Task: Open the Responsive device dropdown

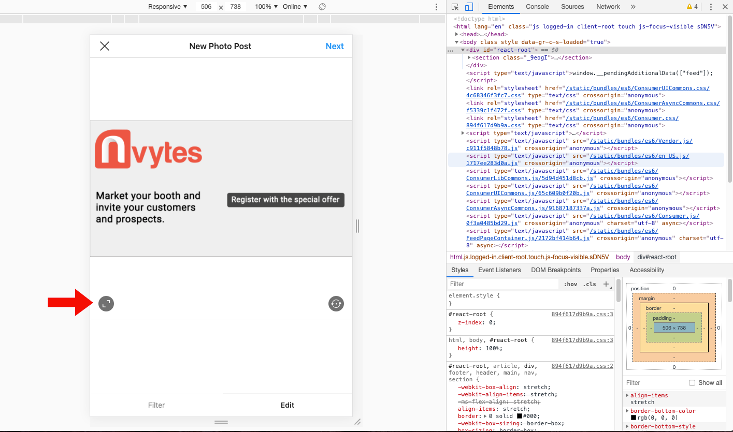Action: 167,7
